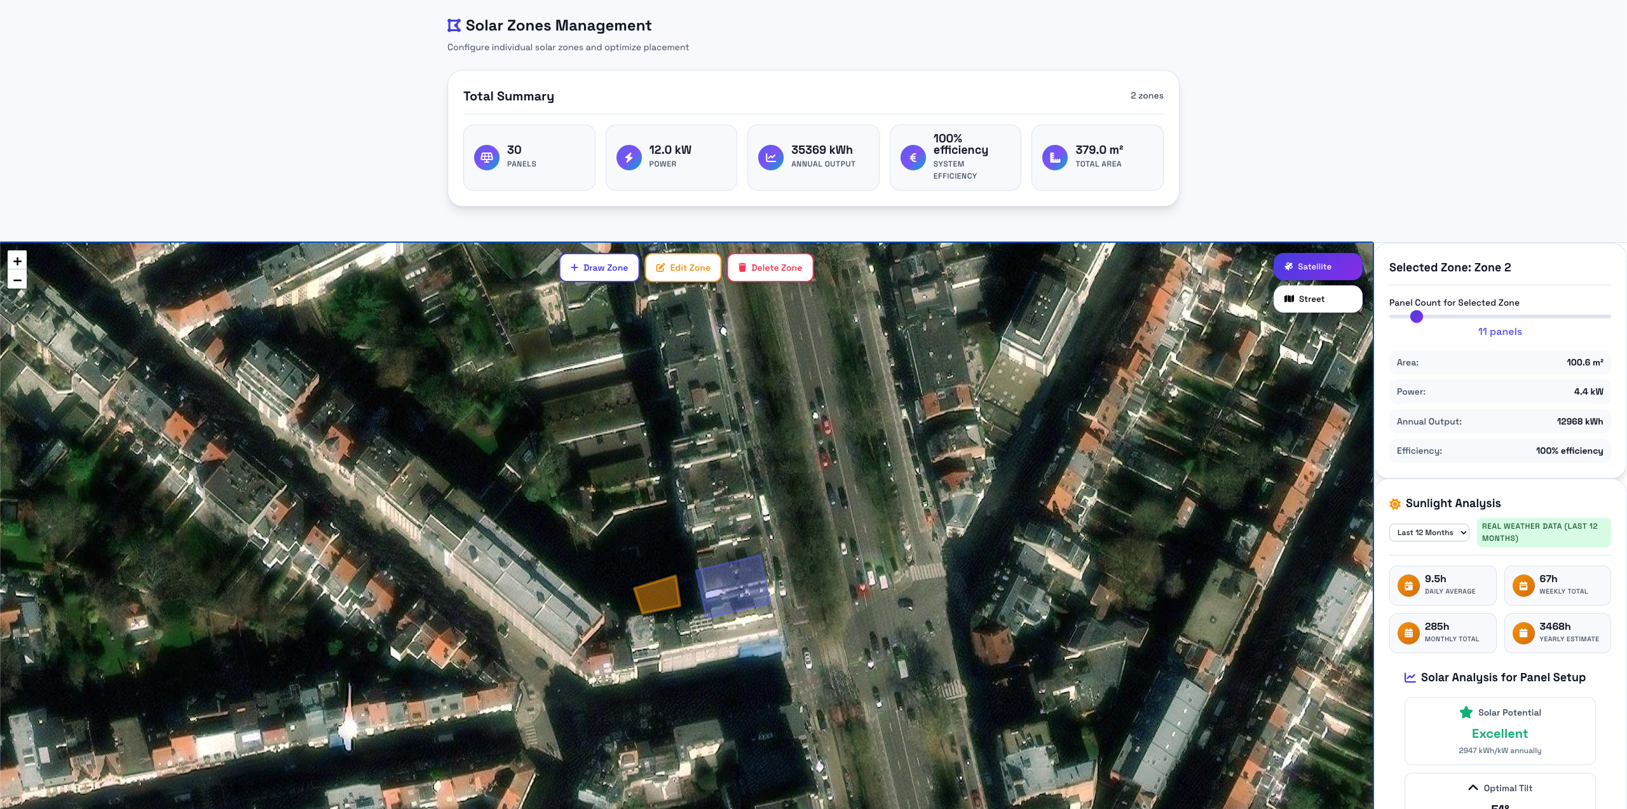Click the Draw Zone button

pyautogui.click(x=599, y=268)
